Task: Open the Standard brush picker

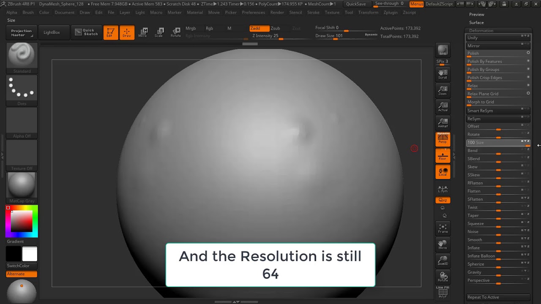Action: (x=22, y=58)
